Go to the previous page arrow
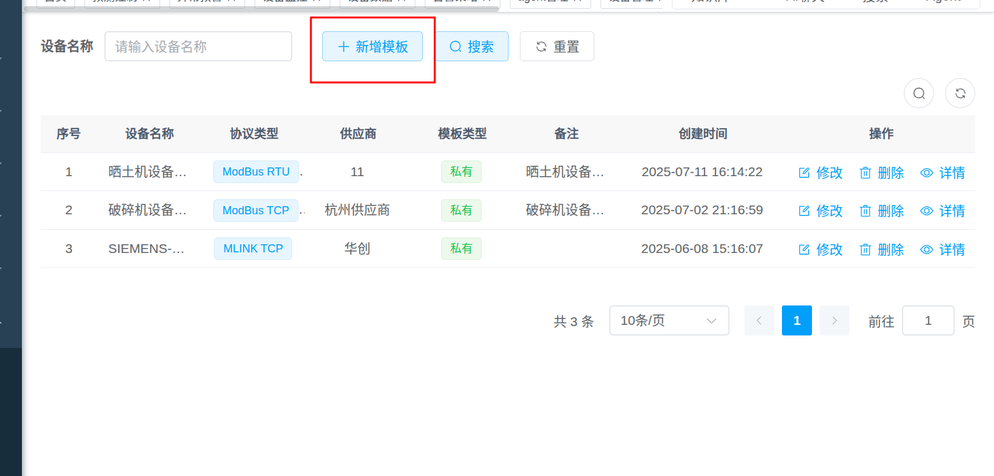Image resolution: width=994 pixels, height=476 pixels. click(759, 320)
